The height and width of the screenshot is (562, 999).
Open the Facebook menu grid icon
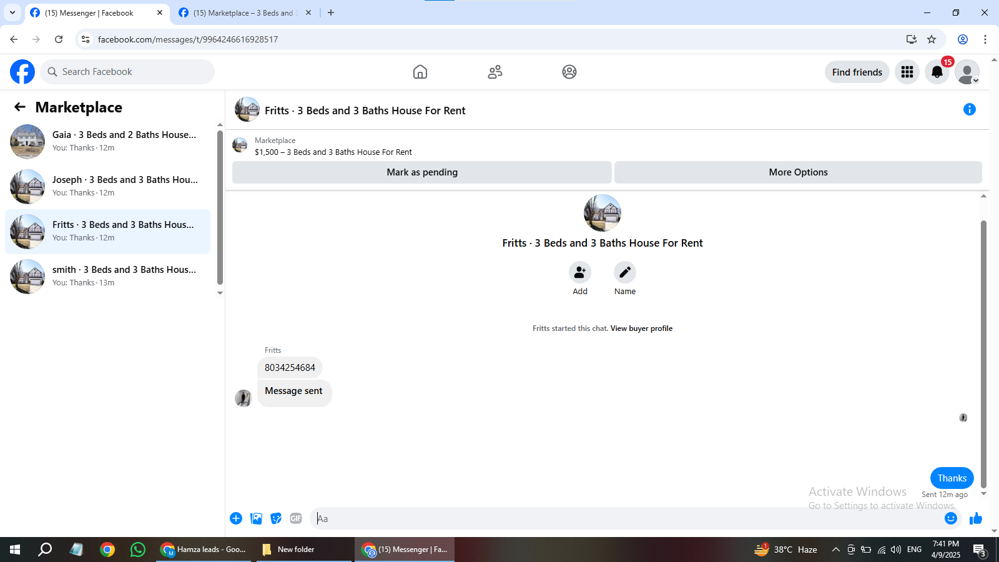[x=907, y=72]
